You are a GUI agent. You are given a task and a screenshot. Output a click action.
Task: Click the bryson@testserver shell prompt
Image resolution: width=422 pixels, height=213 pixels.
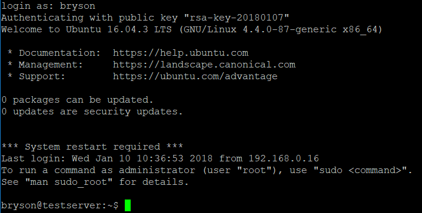[x=60, y=205]
